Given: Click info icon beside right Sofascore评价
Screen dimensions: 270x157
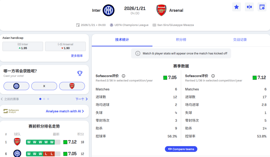Looking at the screenshot, I should 213,76.
